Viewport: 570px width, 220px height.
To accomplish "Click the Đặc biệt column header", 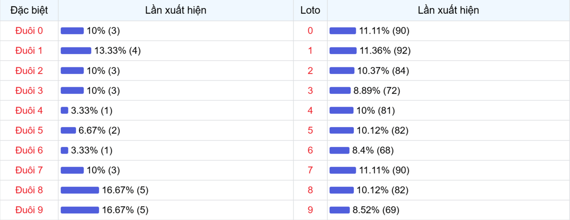I will pos(29,10).
